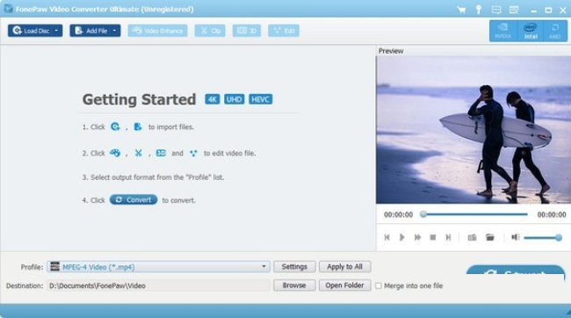Click Open Folder button
This screenshot has height=318, width=571.
pyautogui.click(x=345, y=285)
